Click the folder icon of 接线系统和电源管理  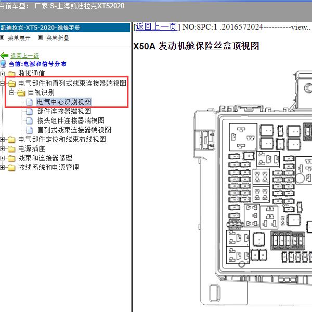click(11, 168)
